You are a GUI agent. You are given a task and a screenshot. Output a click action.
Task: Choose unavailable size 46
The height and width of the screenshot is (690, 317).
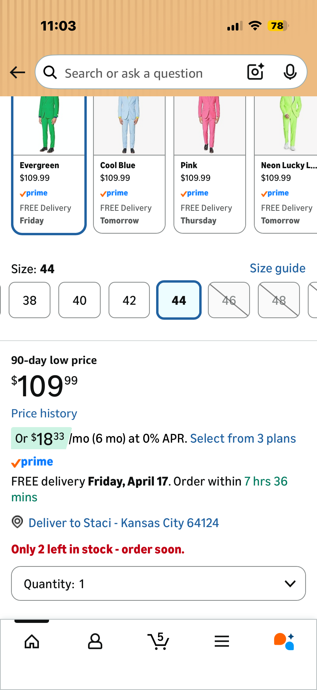click(x=229, y=300)
